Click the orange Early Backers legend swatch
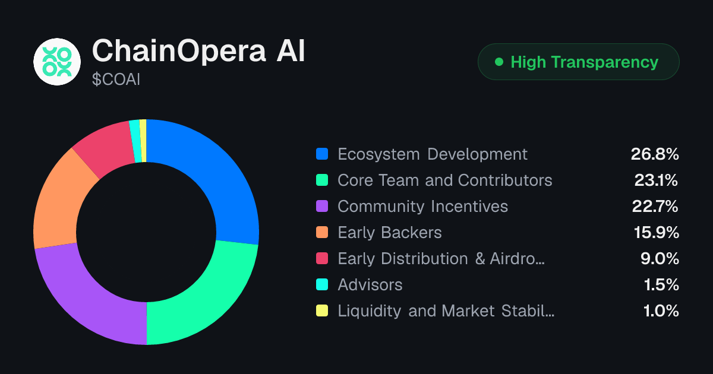 coord(322,233)
